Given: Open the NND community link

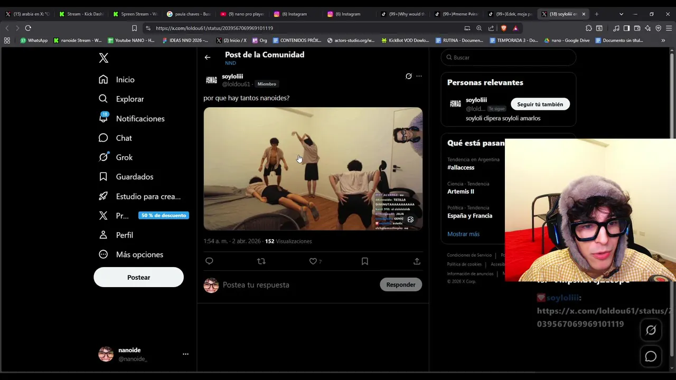Looking at the screenshot, I should point(230,63).
